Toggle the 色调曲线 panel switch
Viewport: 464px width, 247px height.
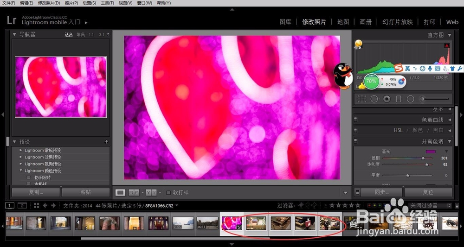(355, 120)
